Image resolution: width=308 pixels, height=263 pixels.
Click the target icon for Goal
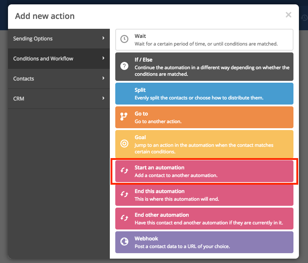click(x=124, y=144)
